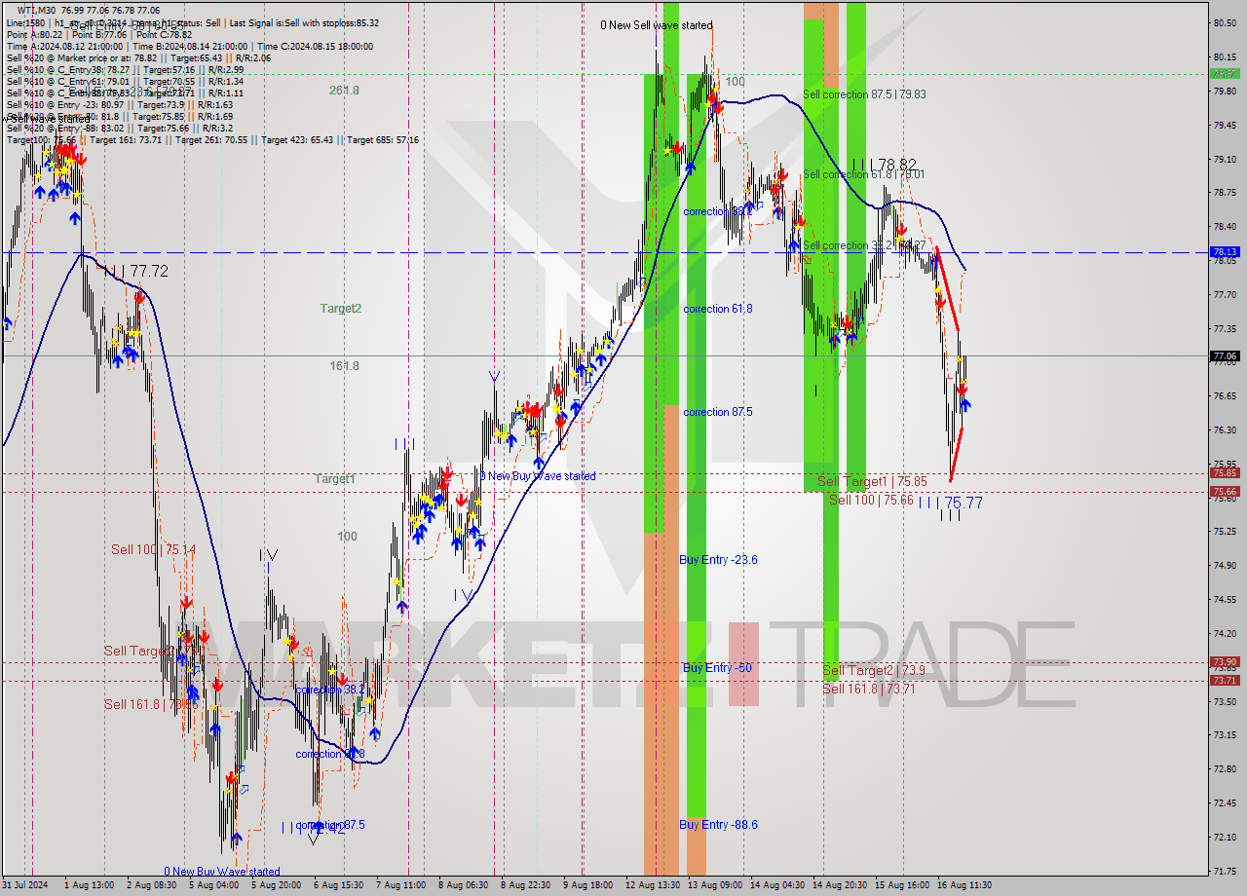Screen dimensions: 1247x896
Task: Click the '31 Jul 2024' date label
Action: pyautogui.click(x=27, y=885)
